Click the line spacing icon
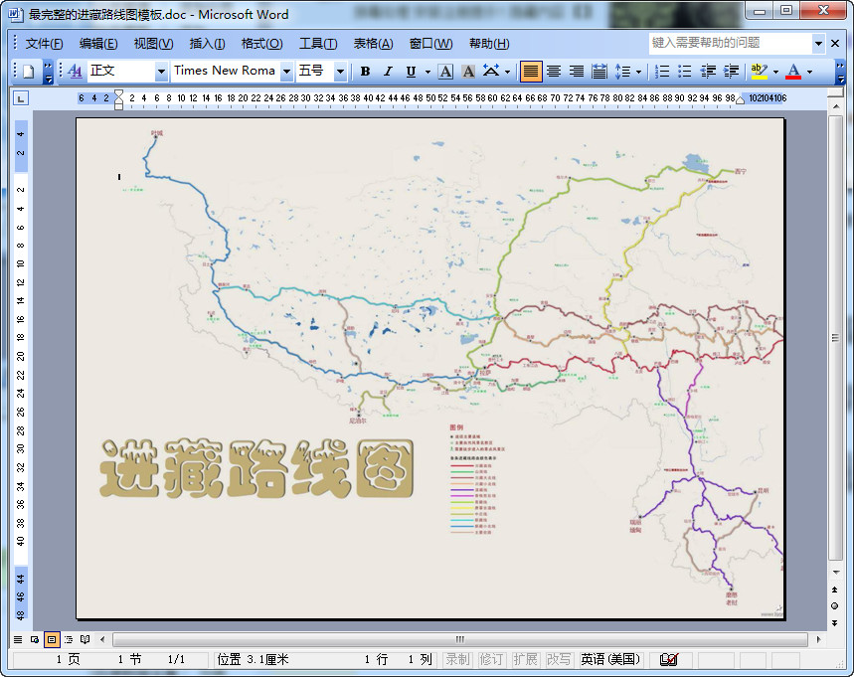The image size is (854, 677). (622, 72)
